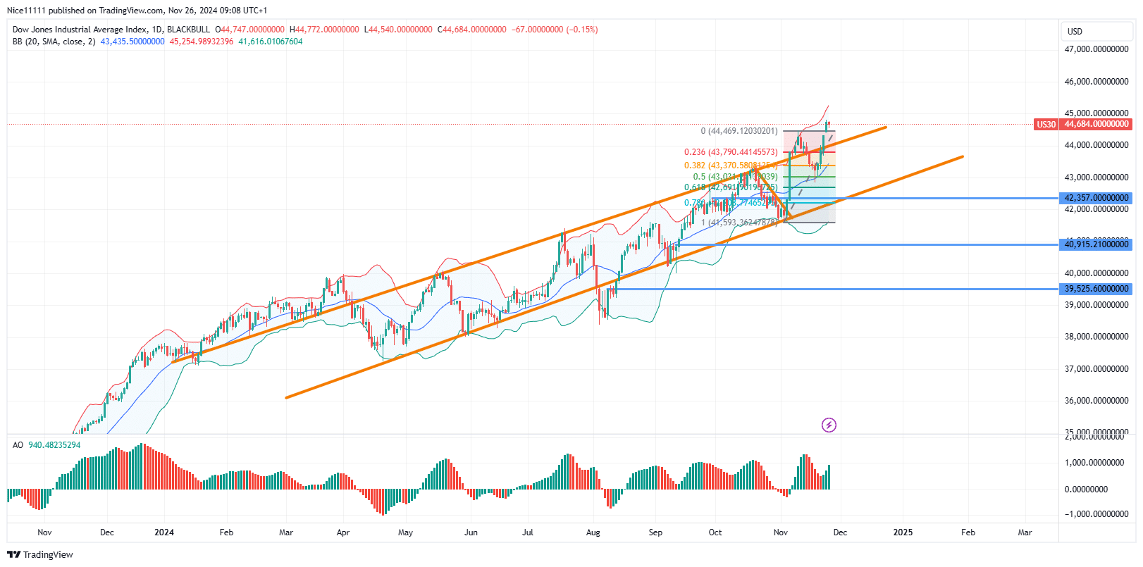Select the 39,525.60 horizontal line price label

[1096, 289]
